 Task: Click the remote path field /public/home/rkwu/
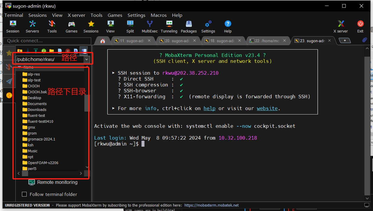pos(50,59)
